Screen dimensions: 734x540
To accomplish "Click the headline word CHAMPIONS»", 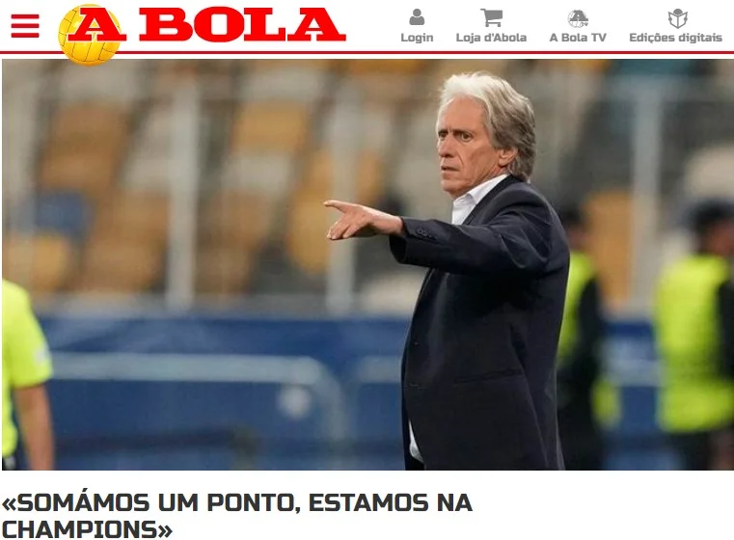I will click(x=87, y=529).
